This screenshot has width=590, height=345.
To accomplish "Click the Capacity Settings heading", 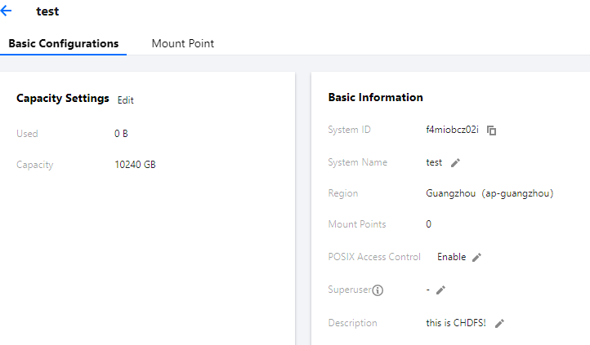I will 63,98.
